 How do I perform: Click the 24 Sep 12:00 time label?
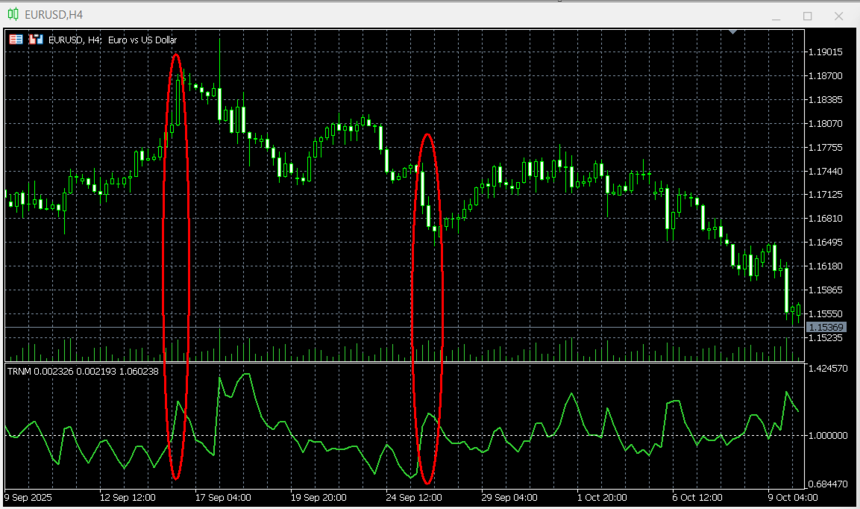[413, 498]
